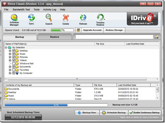This screenshot has height=123, width=165.
Task: Check the Windows Mail checkbox
Action: [14, 63]
